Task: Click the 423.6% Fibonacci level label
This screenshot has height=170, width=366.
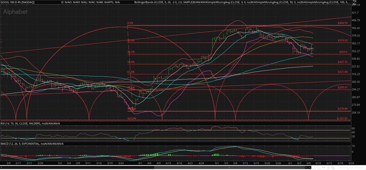Action: pyautogui.click(x=132, y=119)
